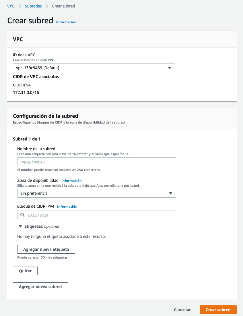The height and width of the screenshot is (316, 243).
Task: Open Información link next to Crear subred title
Action: coord(66,22)
